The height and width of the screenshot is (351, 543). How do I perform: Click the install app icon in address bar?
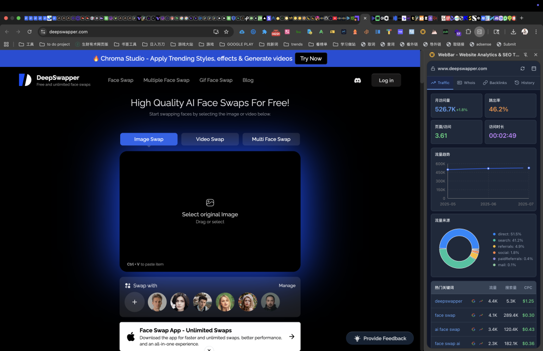[216, 32]
